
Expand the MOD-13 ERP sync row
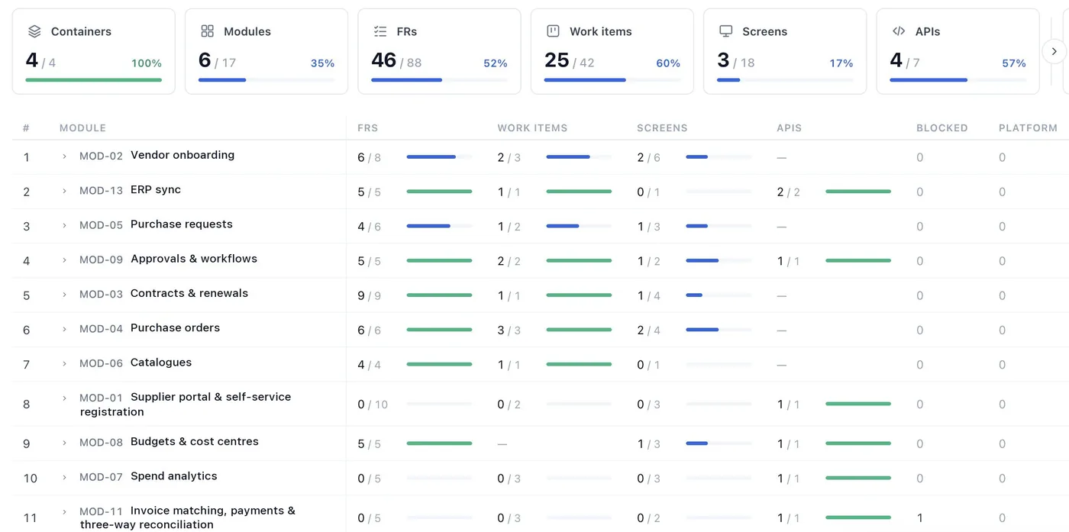65,191
